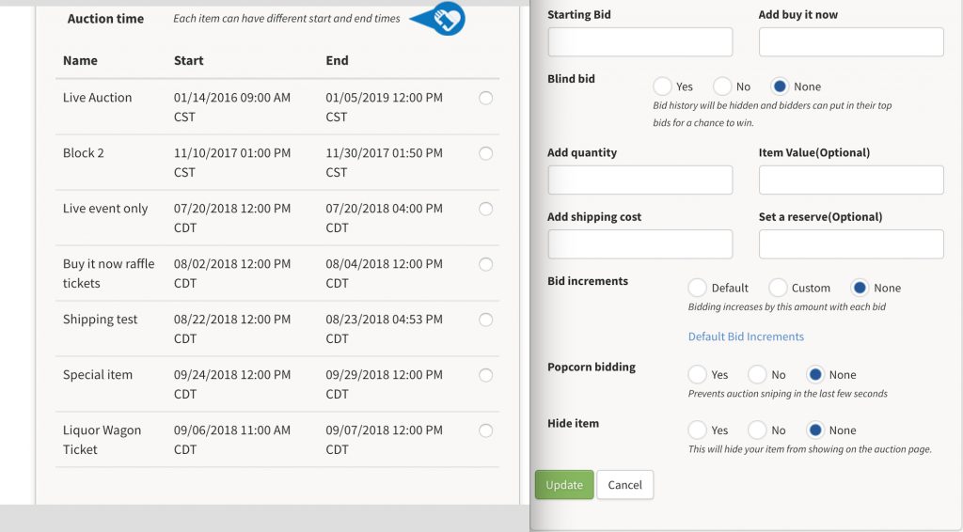Click end time 07/20/2018 04:00 PM

pos(384,209)
